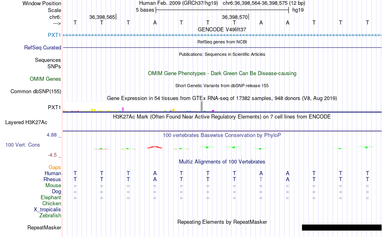Screen dimensions: 382x237
Task: Click the Human Feb. 2009 (GRCh37/hg19) assembly text
Action: pyautogui.click(x=178, y=3)
